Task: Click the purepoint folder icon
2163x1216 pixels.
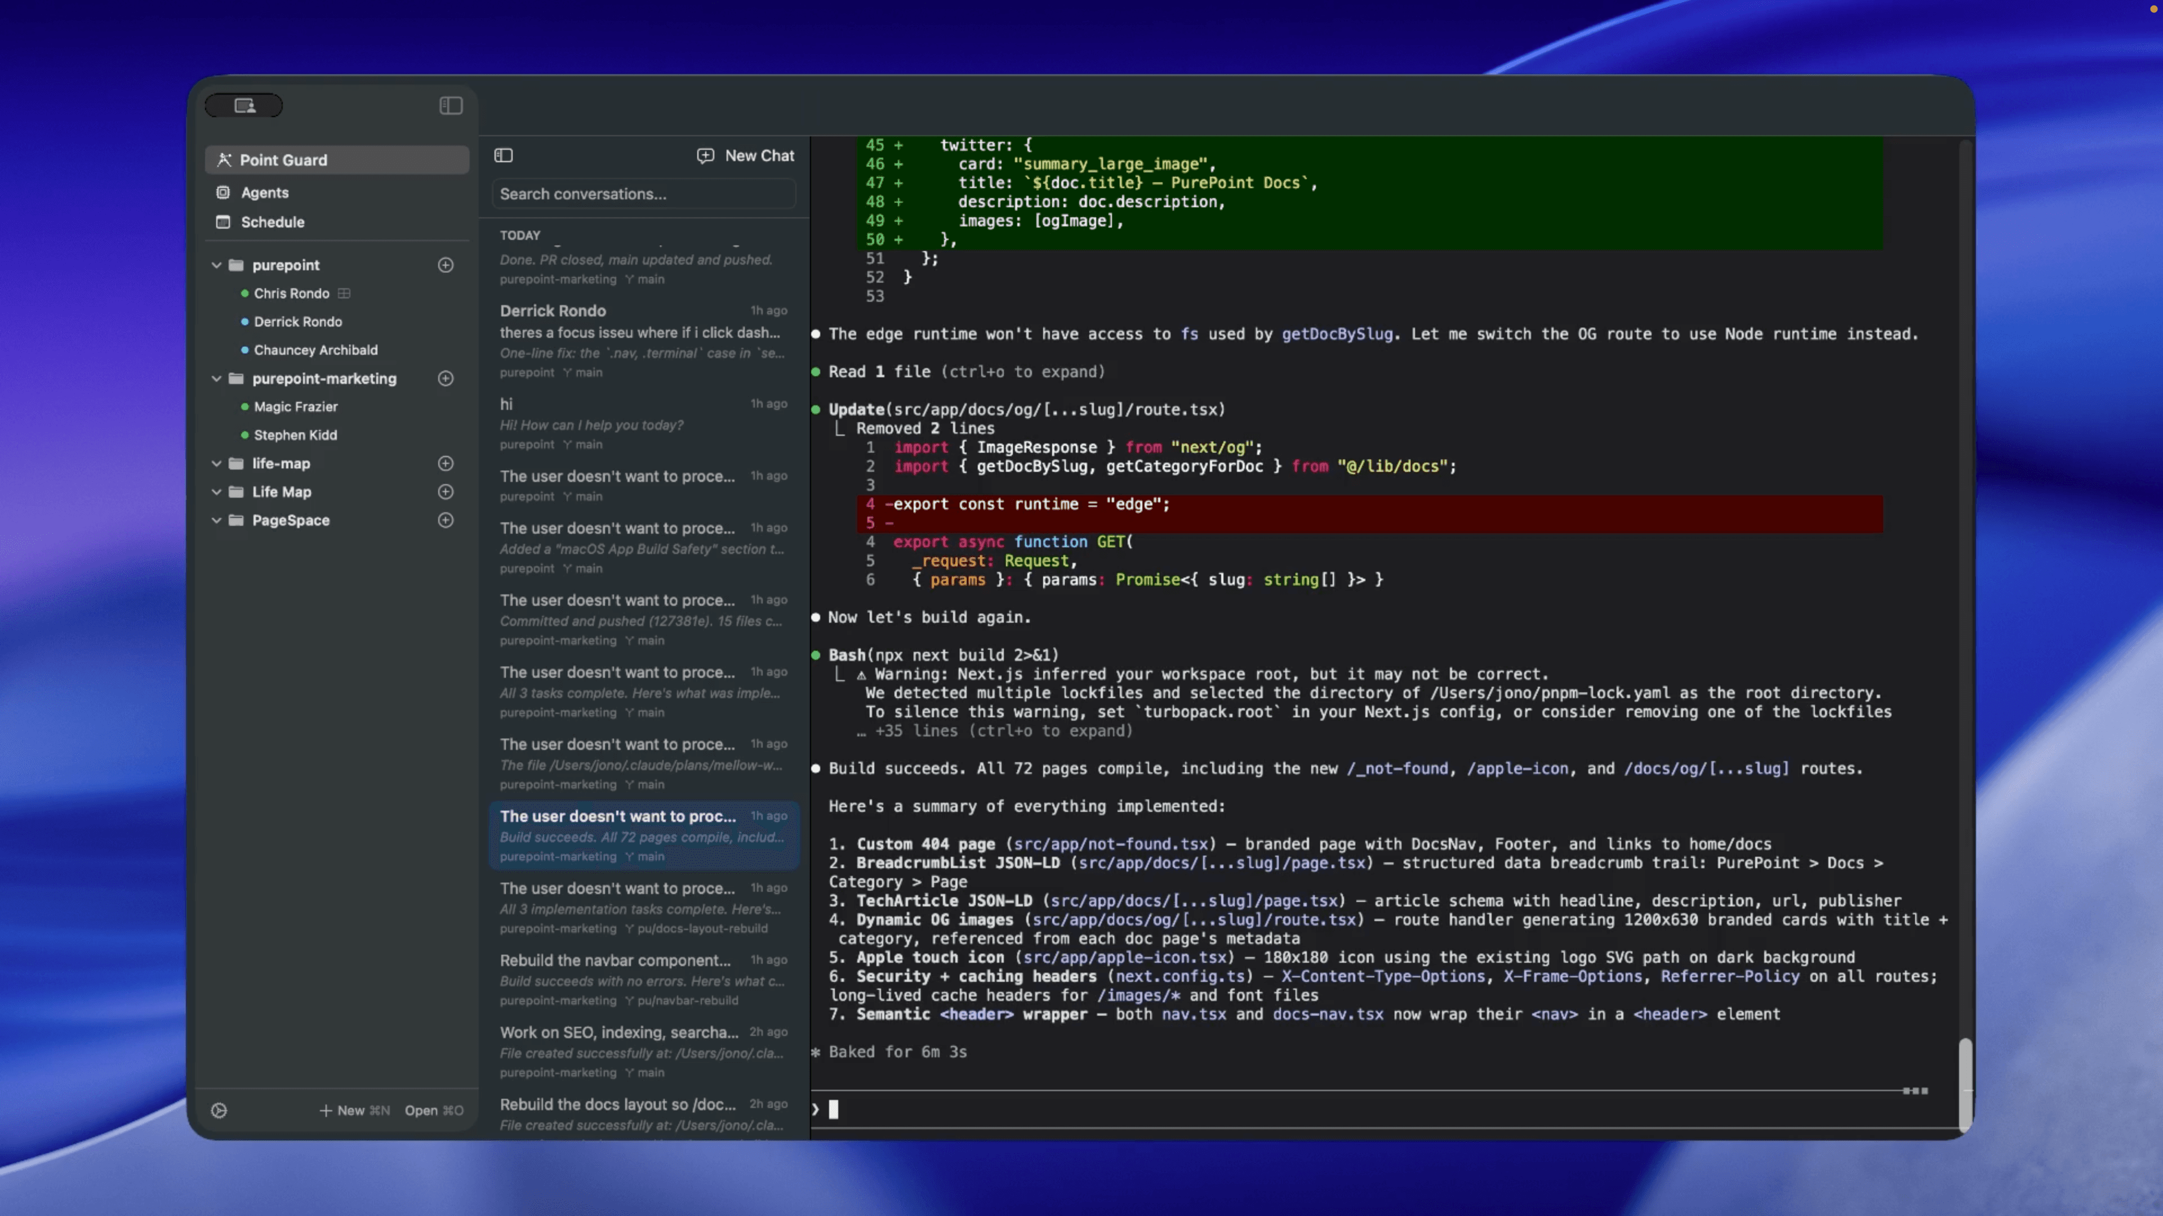Action: click(237, 265)
